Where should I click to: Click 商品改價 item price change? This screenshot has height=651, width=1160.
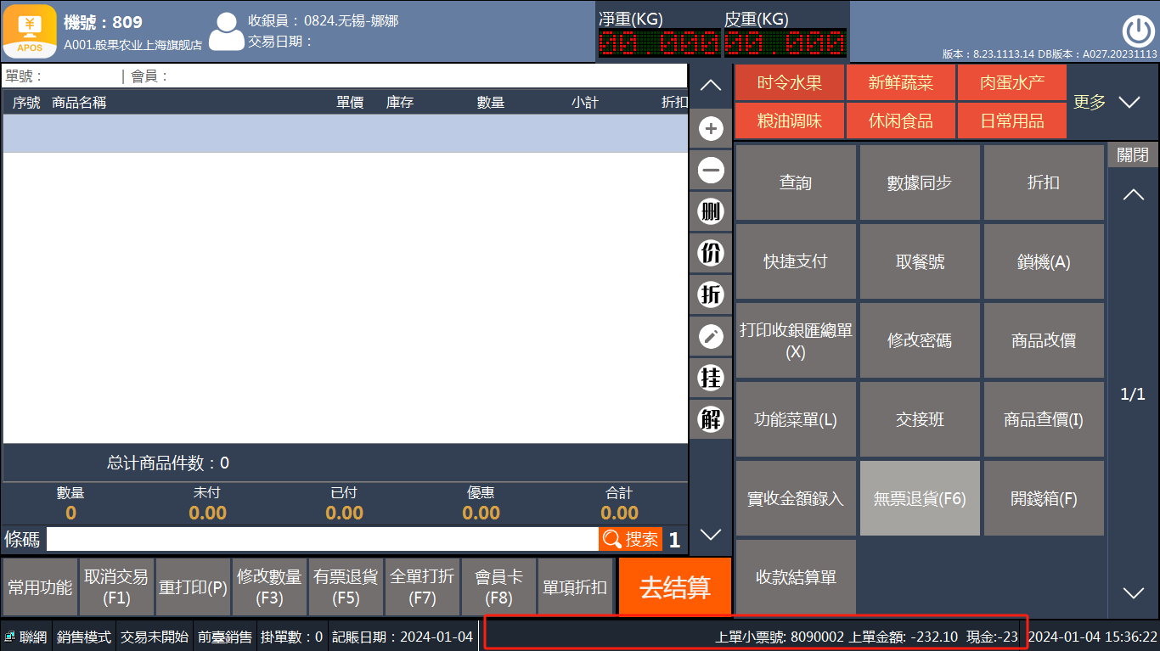click(x=1044, y=340)
